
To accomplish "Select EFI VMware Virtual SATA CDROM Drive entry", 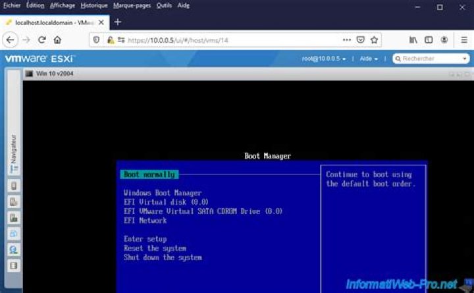I will (203, 211).
